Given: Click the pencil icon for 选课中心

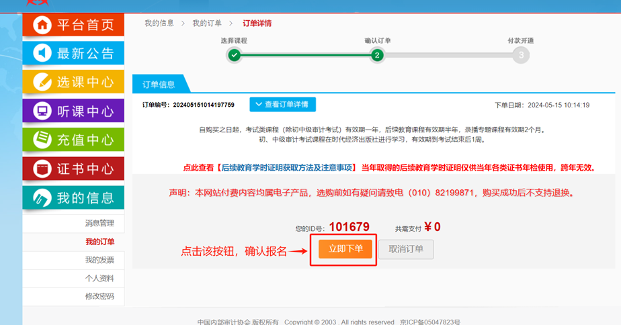Looking at the screenshot, I should click(x=42, y=82).
